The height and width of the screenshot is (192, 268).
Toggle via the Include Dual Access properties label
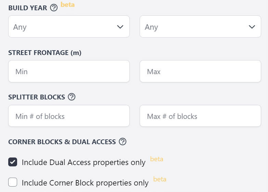tap(84, 162)
